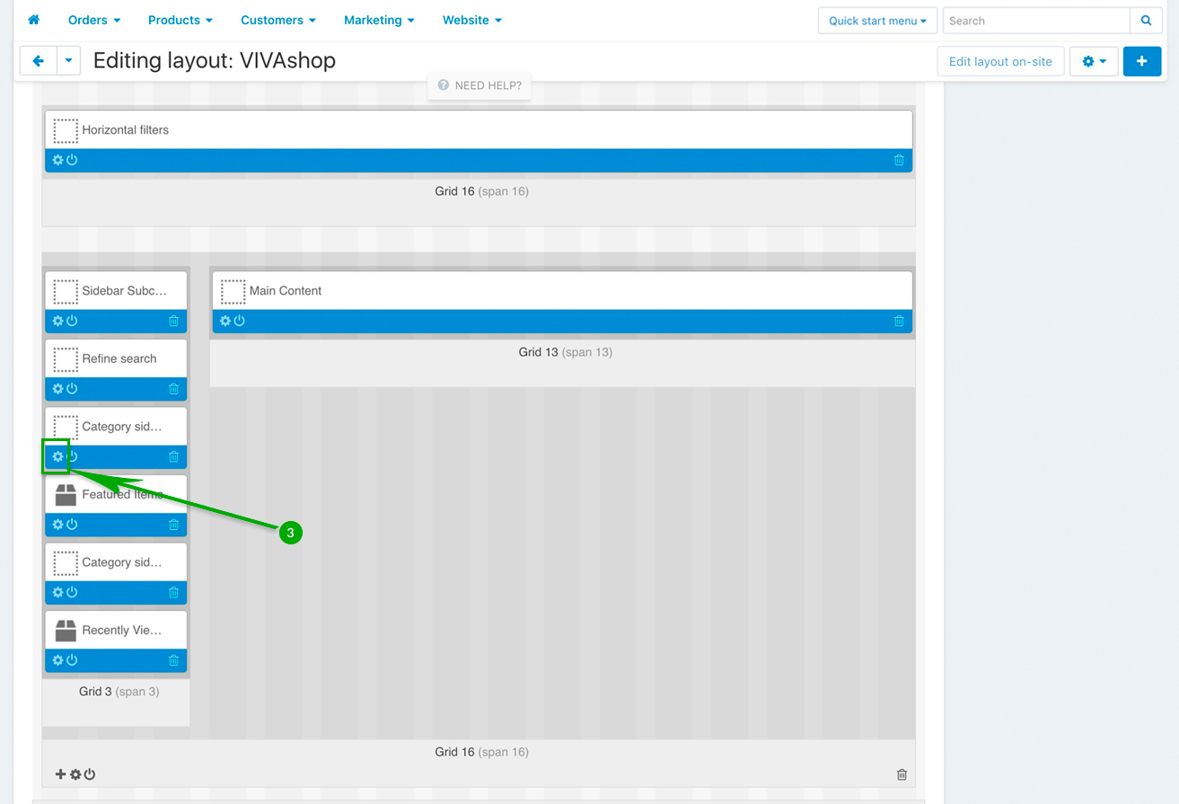Open settings gear for Horizontal filters block
The width and height of the screenshot is (1179, 804).
58,160
